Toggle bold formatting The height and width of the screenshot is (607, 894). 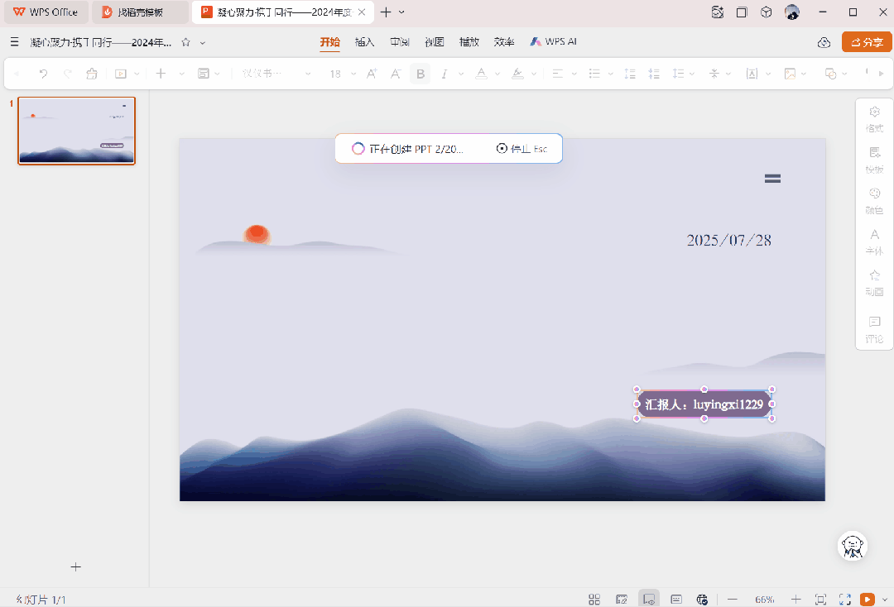[421, 74]
